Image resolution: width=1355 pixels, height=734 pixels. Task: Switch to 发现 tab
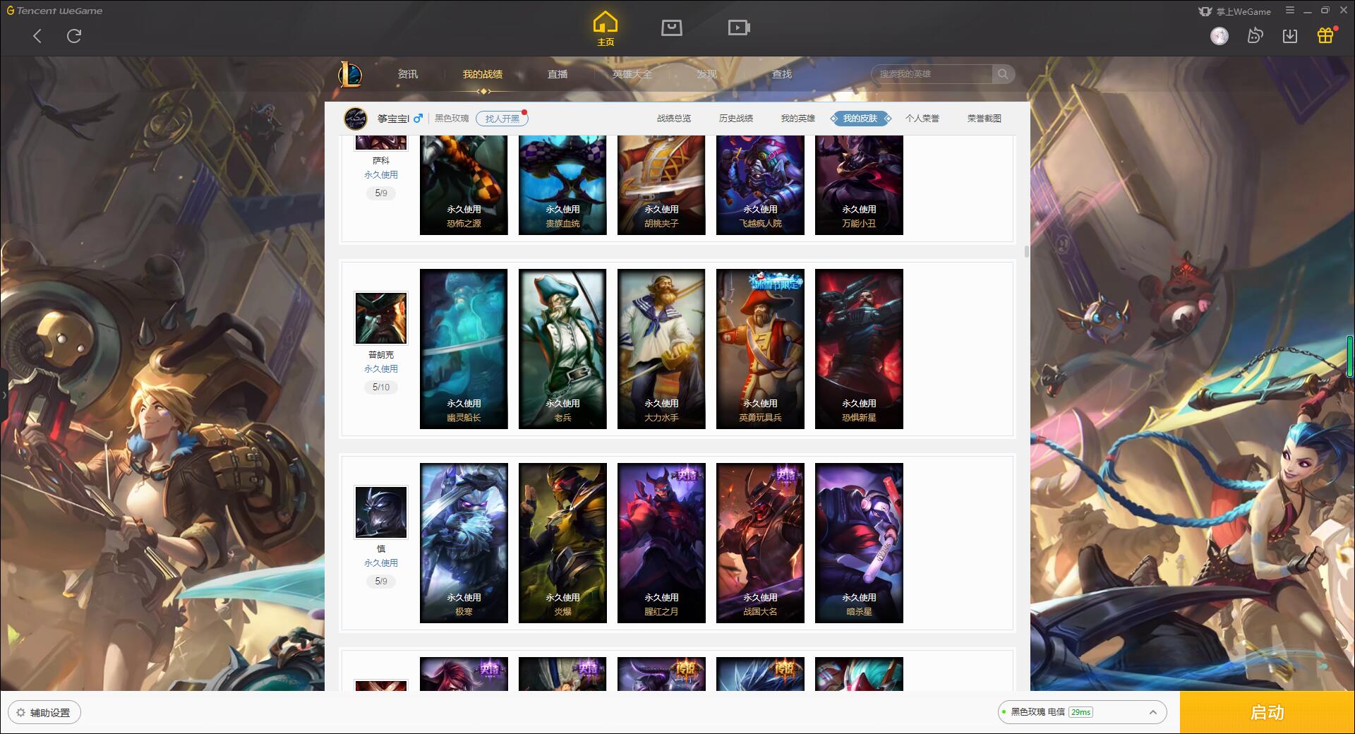[x=707, y=74]
